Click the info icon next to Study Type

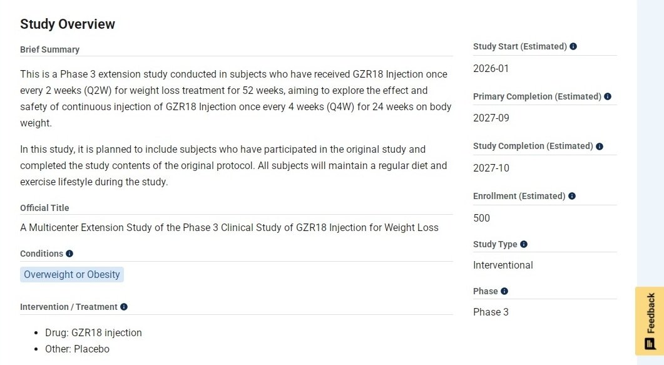(x=524, y=244)
